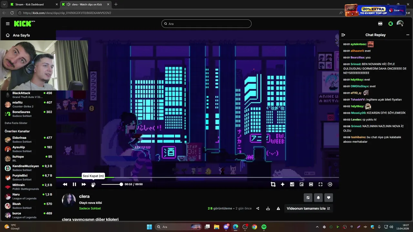Viewport: 413px width, 232px height.
Task: Enable picture-in-picture mode
Action: 301,184
